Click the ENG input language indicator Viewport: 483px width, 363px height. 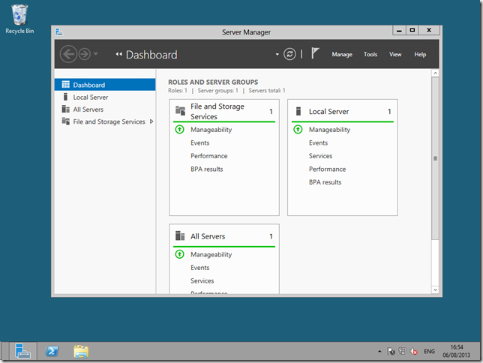tap(429, 351)
